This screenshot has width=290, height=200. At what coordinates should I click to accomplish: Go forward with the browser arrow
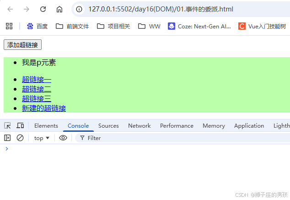pos(27,9)
